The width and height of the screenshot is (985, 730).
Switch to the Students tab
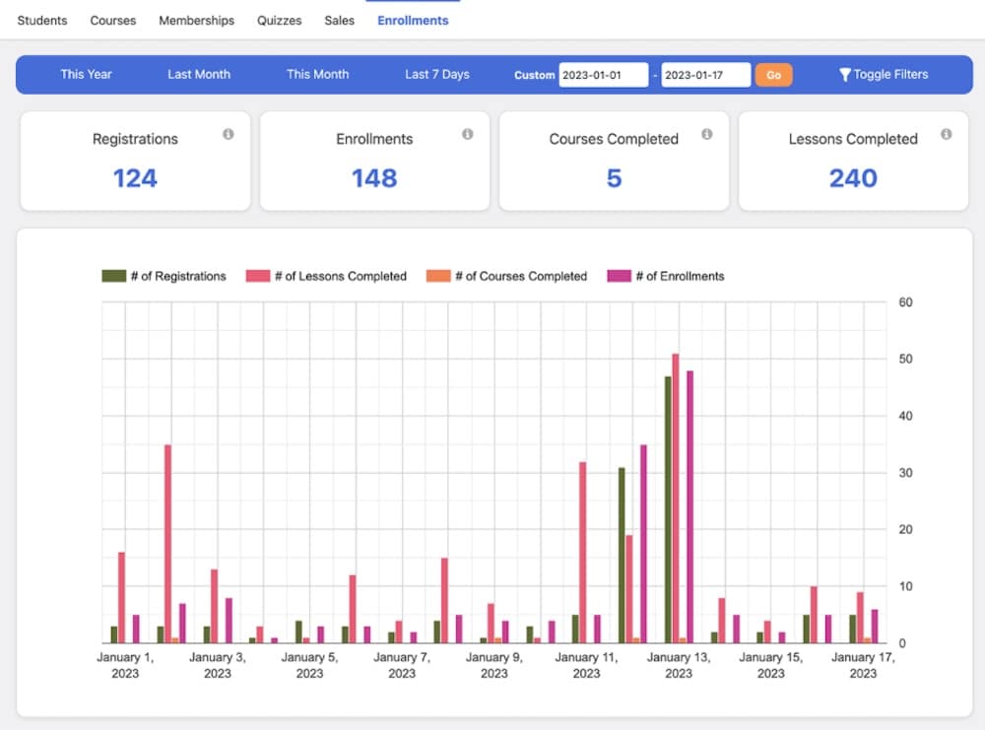[42, 20]
